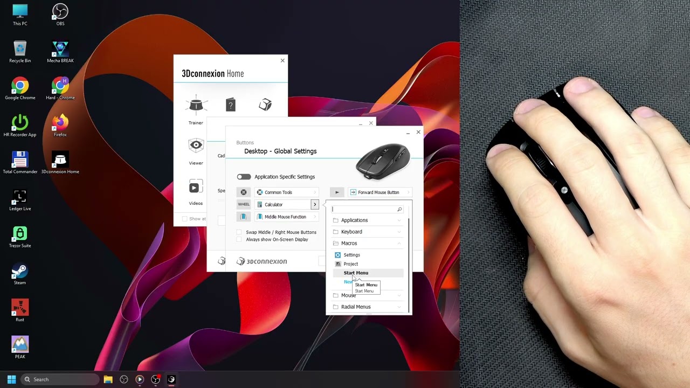Expand Keyboard category using its chevron
The height and width of the screenshot is (388, 690).
399,232
